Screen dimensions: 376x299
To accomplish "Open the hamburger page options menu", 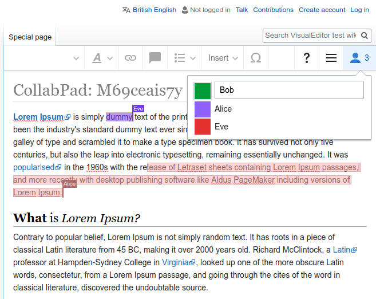I will 331,58.
